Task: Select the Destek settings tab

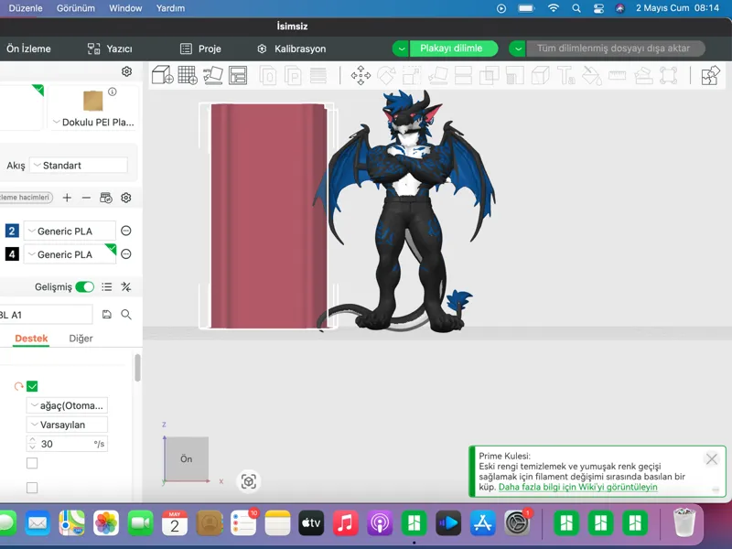Action: (x=31, y=338)
